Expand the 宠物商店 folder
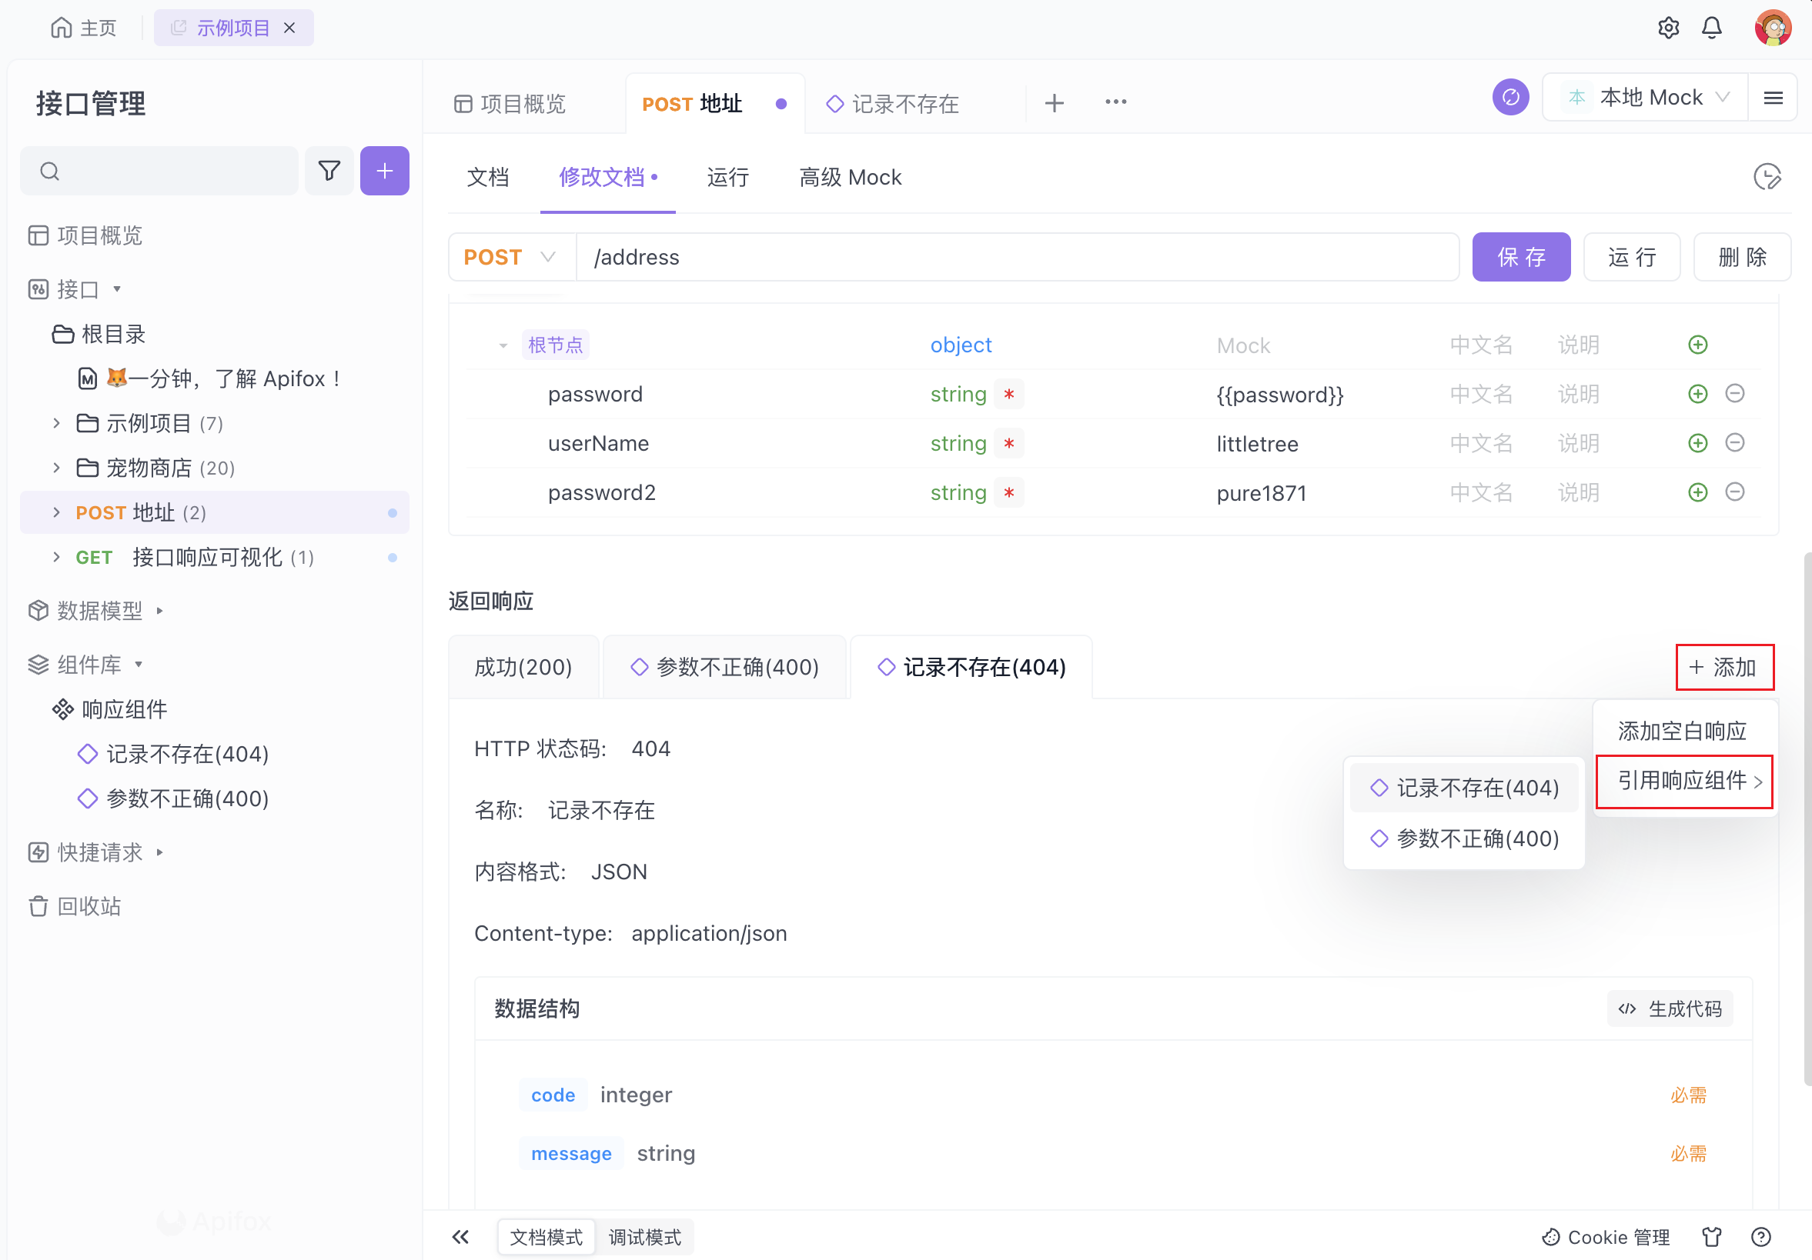Viewport: 1812px width, 1260px height. 56,468
